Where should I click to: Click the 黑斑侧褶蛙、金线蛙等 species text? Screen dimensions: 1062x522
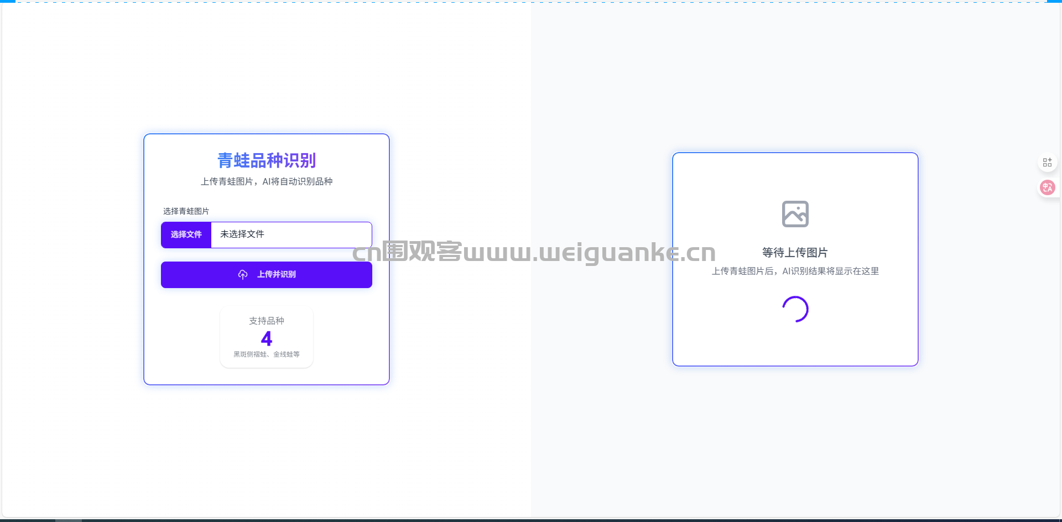(266, 354)
